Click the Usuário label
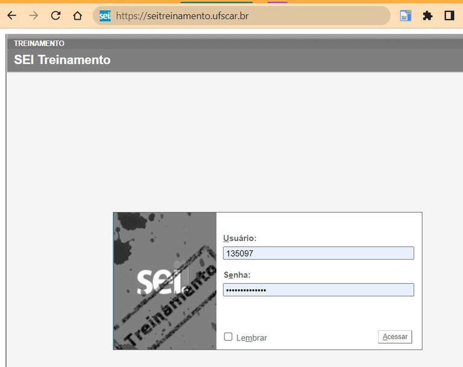The width and height of the screenshot is (463, 367). click(240, 238)
